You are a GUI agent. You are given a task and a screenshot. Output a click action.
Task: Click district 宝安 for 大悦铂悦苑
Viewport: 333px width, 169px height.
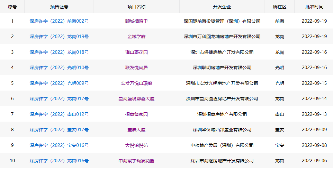(280, 146)
